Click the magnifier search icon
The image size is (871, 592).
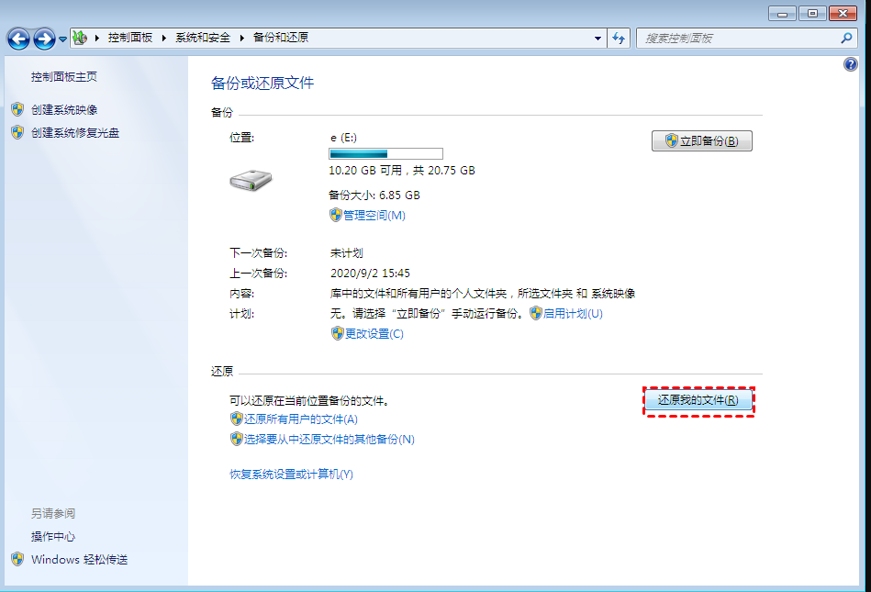pos(846,39)
